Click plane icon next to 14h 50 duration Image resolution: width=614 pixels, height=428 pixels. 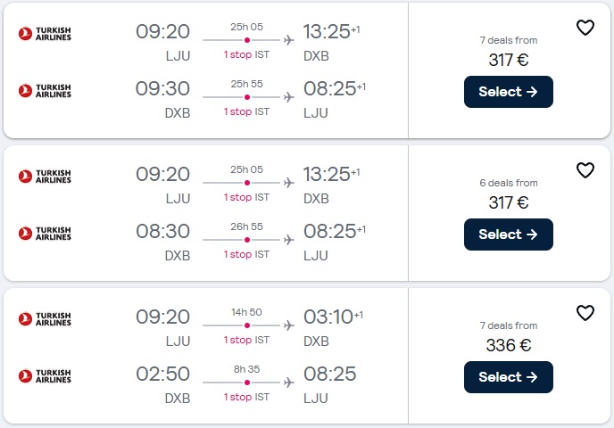tap(288, 325)
